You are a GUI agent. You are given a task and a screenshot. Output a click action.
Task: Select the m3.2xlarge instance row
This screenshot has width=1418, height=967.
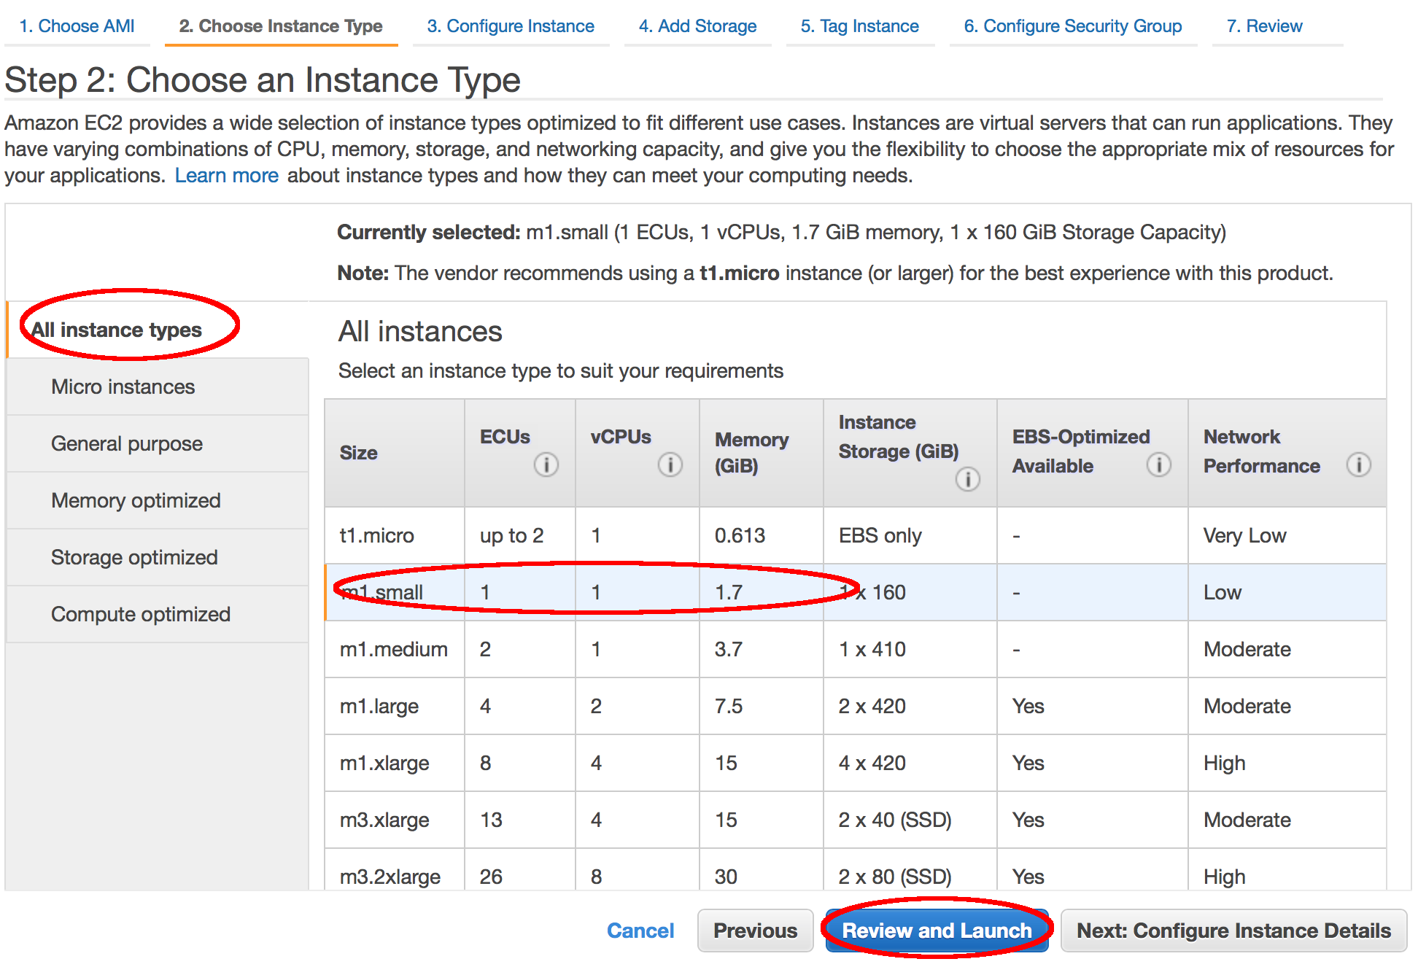856,871
